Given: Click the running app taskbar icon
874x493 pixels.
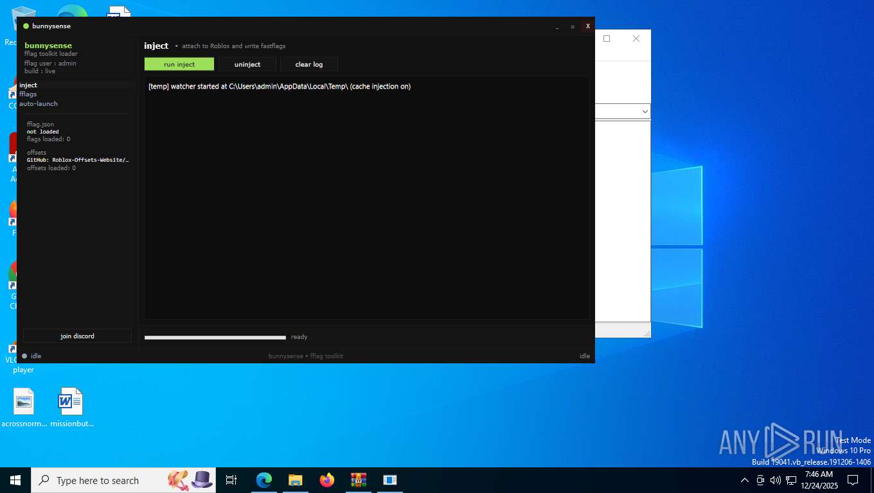Looking at the screenshot, I should [389, 480].
